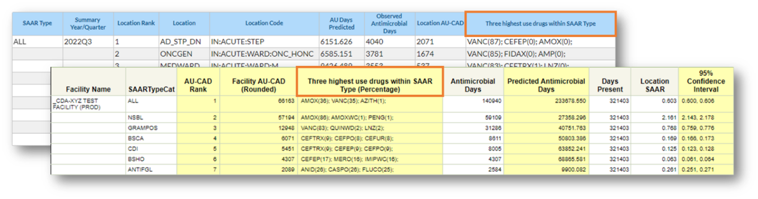Click the Location AU-CAD column header
The image size is (758, 199).
tap(439, 23)
